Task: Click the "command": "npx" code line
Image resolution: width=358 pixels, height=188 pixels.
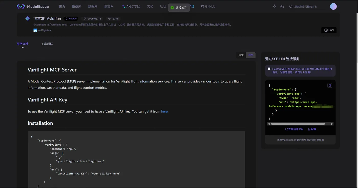Action: click(x=63, y=149)
